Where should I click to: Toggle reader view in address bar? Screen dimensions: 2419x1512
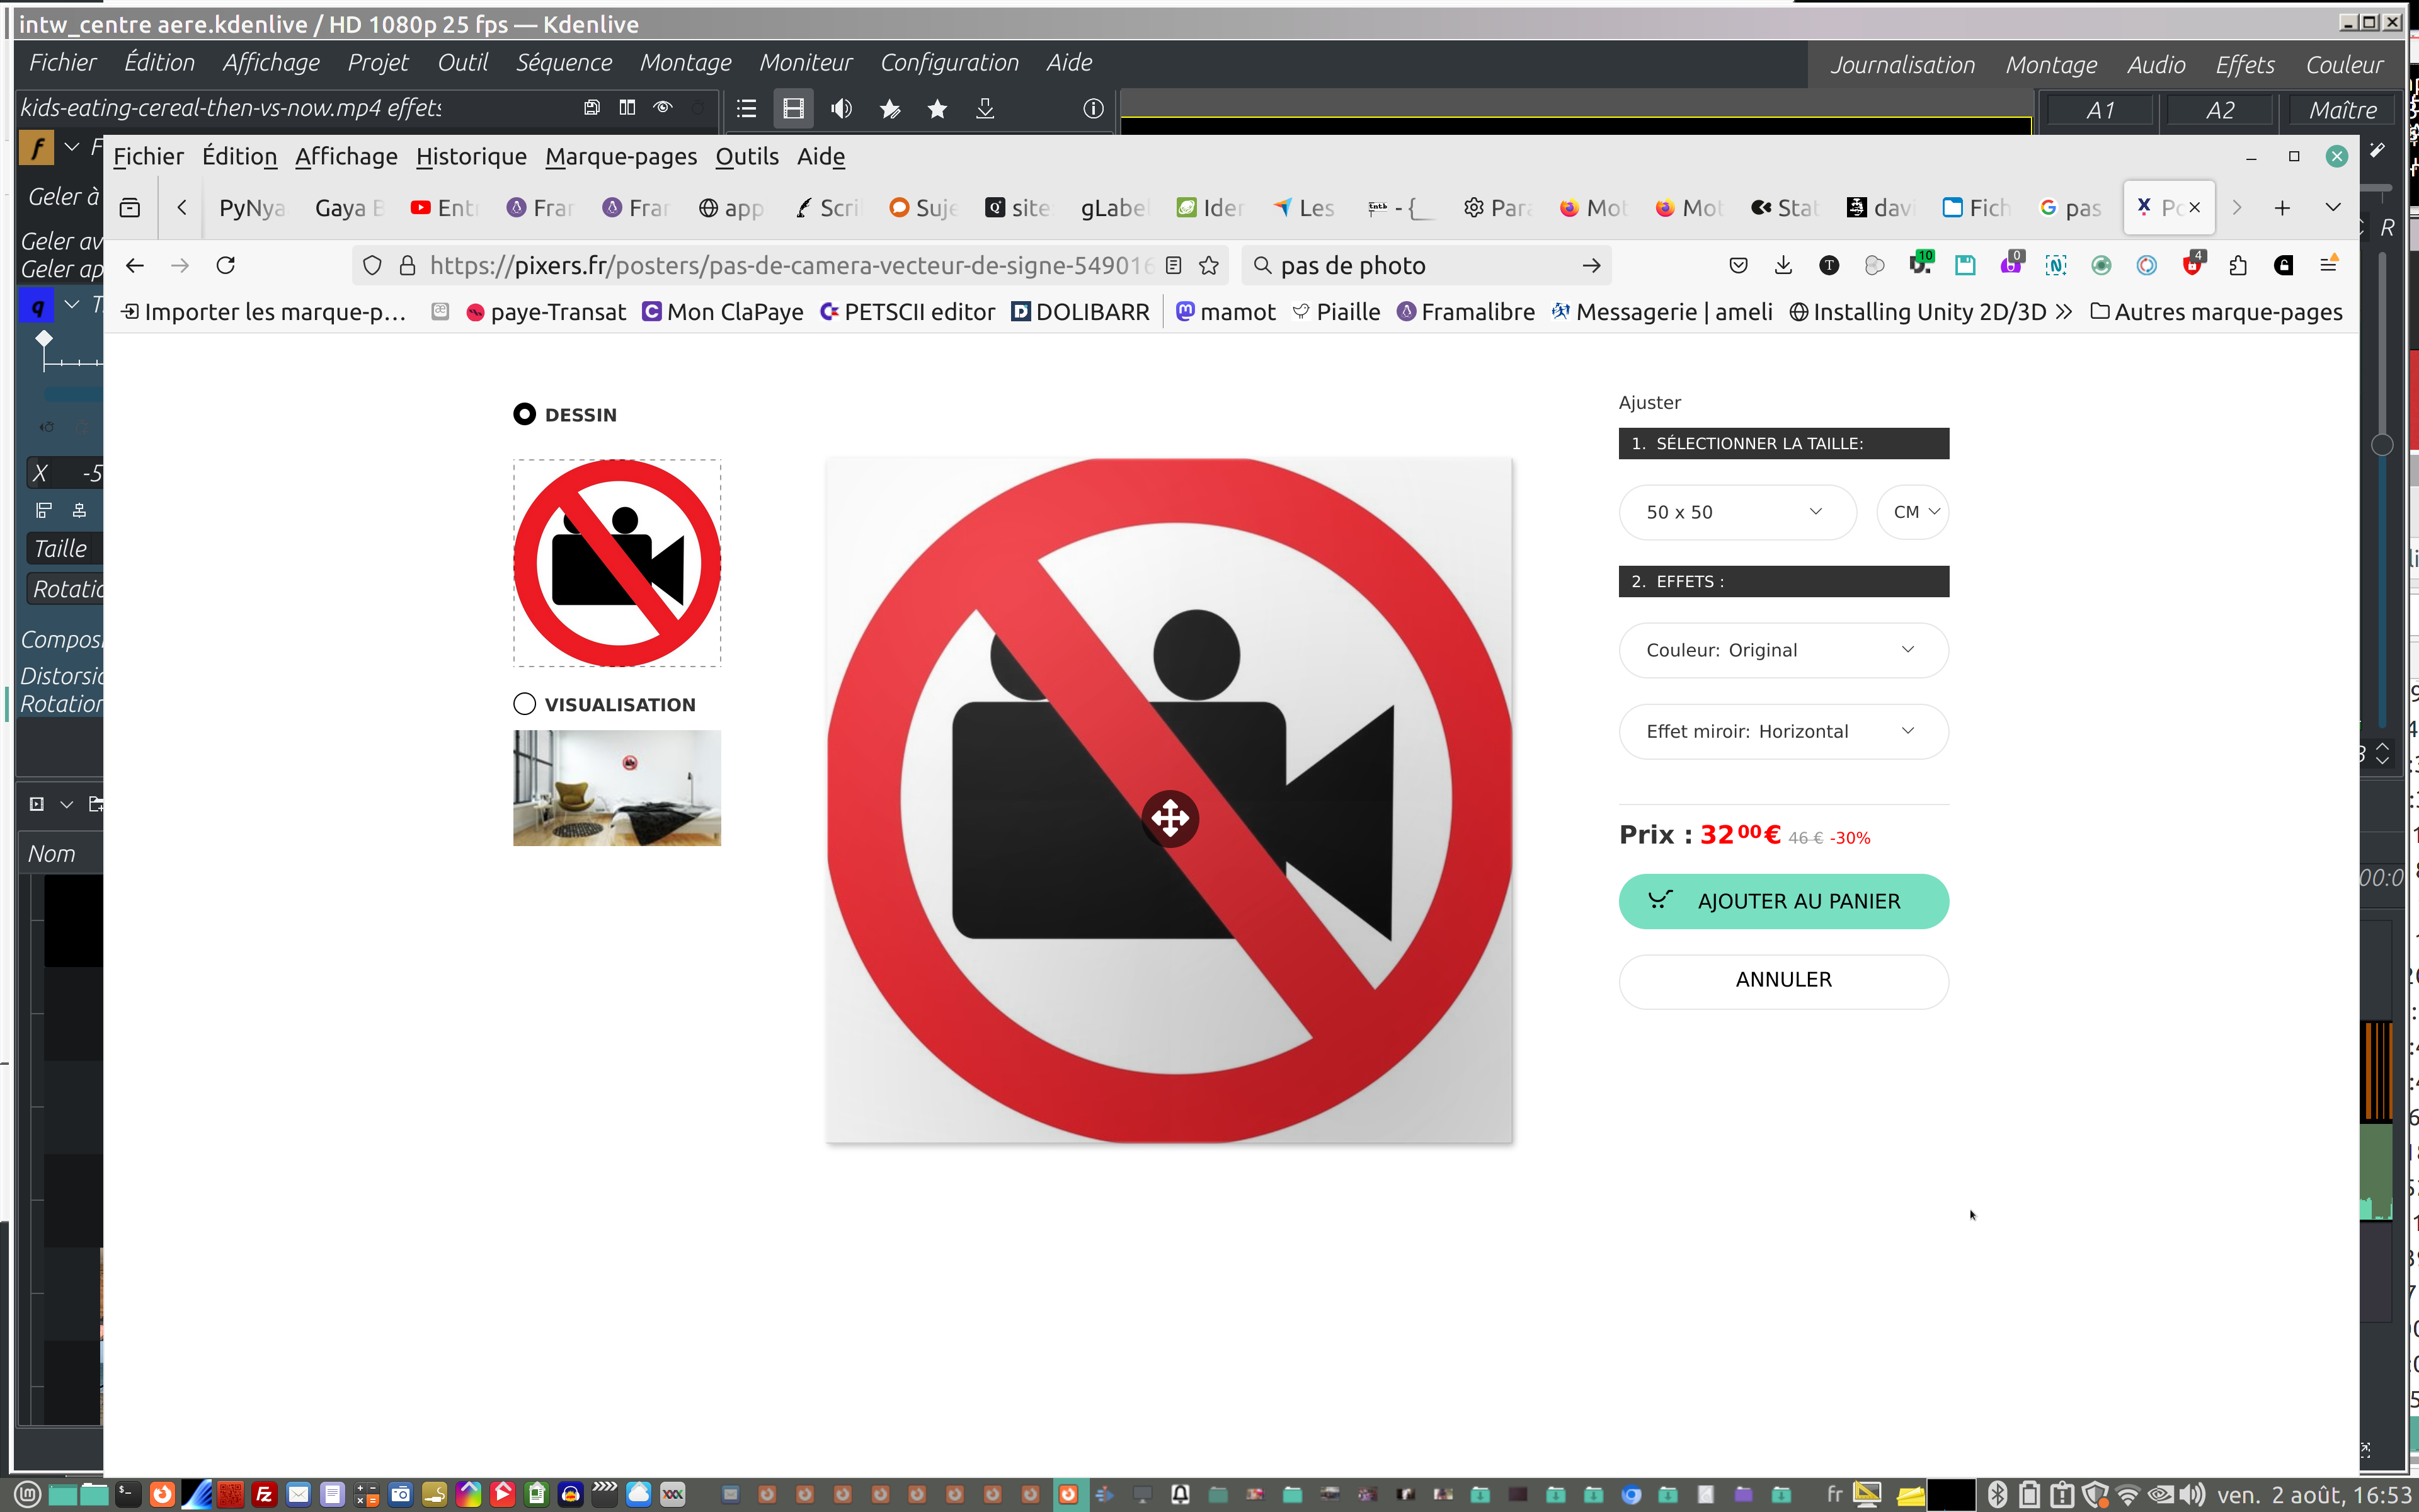pyautogui.click(x=1174, y=265)
